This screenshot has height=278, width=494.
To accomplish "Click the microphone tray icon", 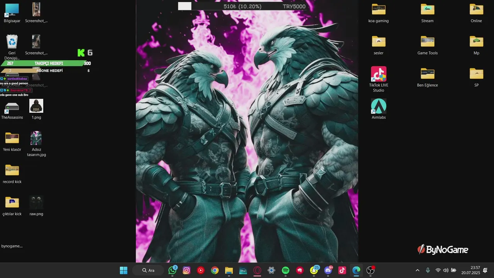I will point(428,270).
